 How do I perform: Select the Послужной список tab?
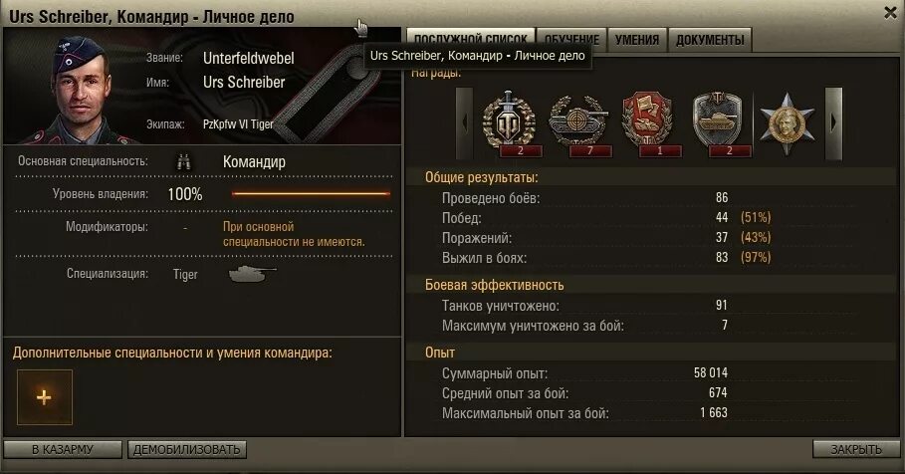470,40
